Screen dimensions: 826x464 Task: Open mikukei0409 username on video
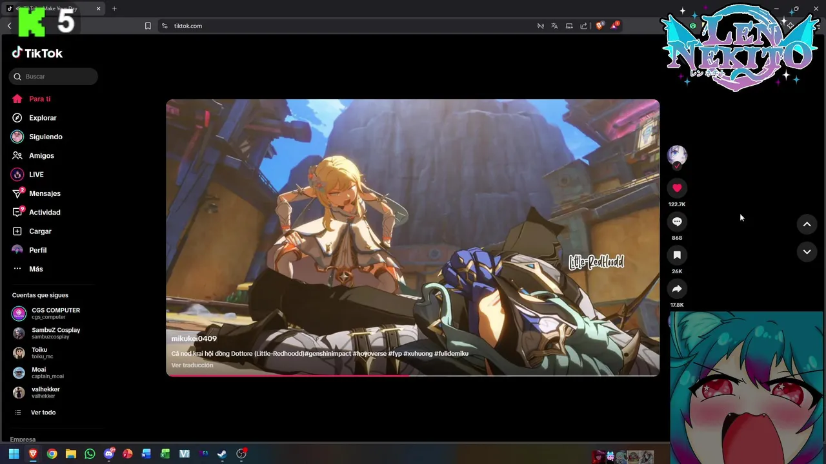194,338
